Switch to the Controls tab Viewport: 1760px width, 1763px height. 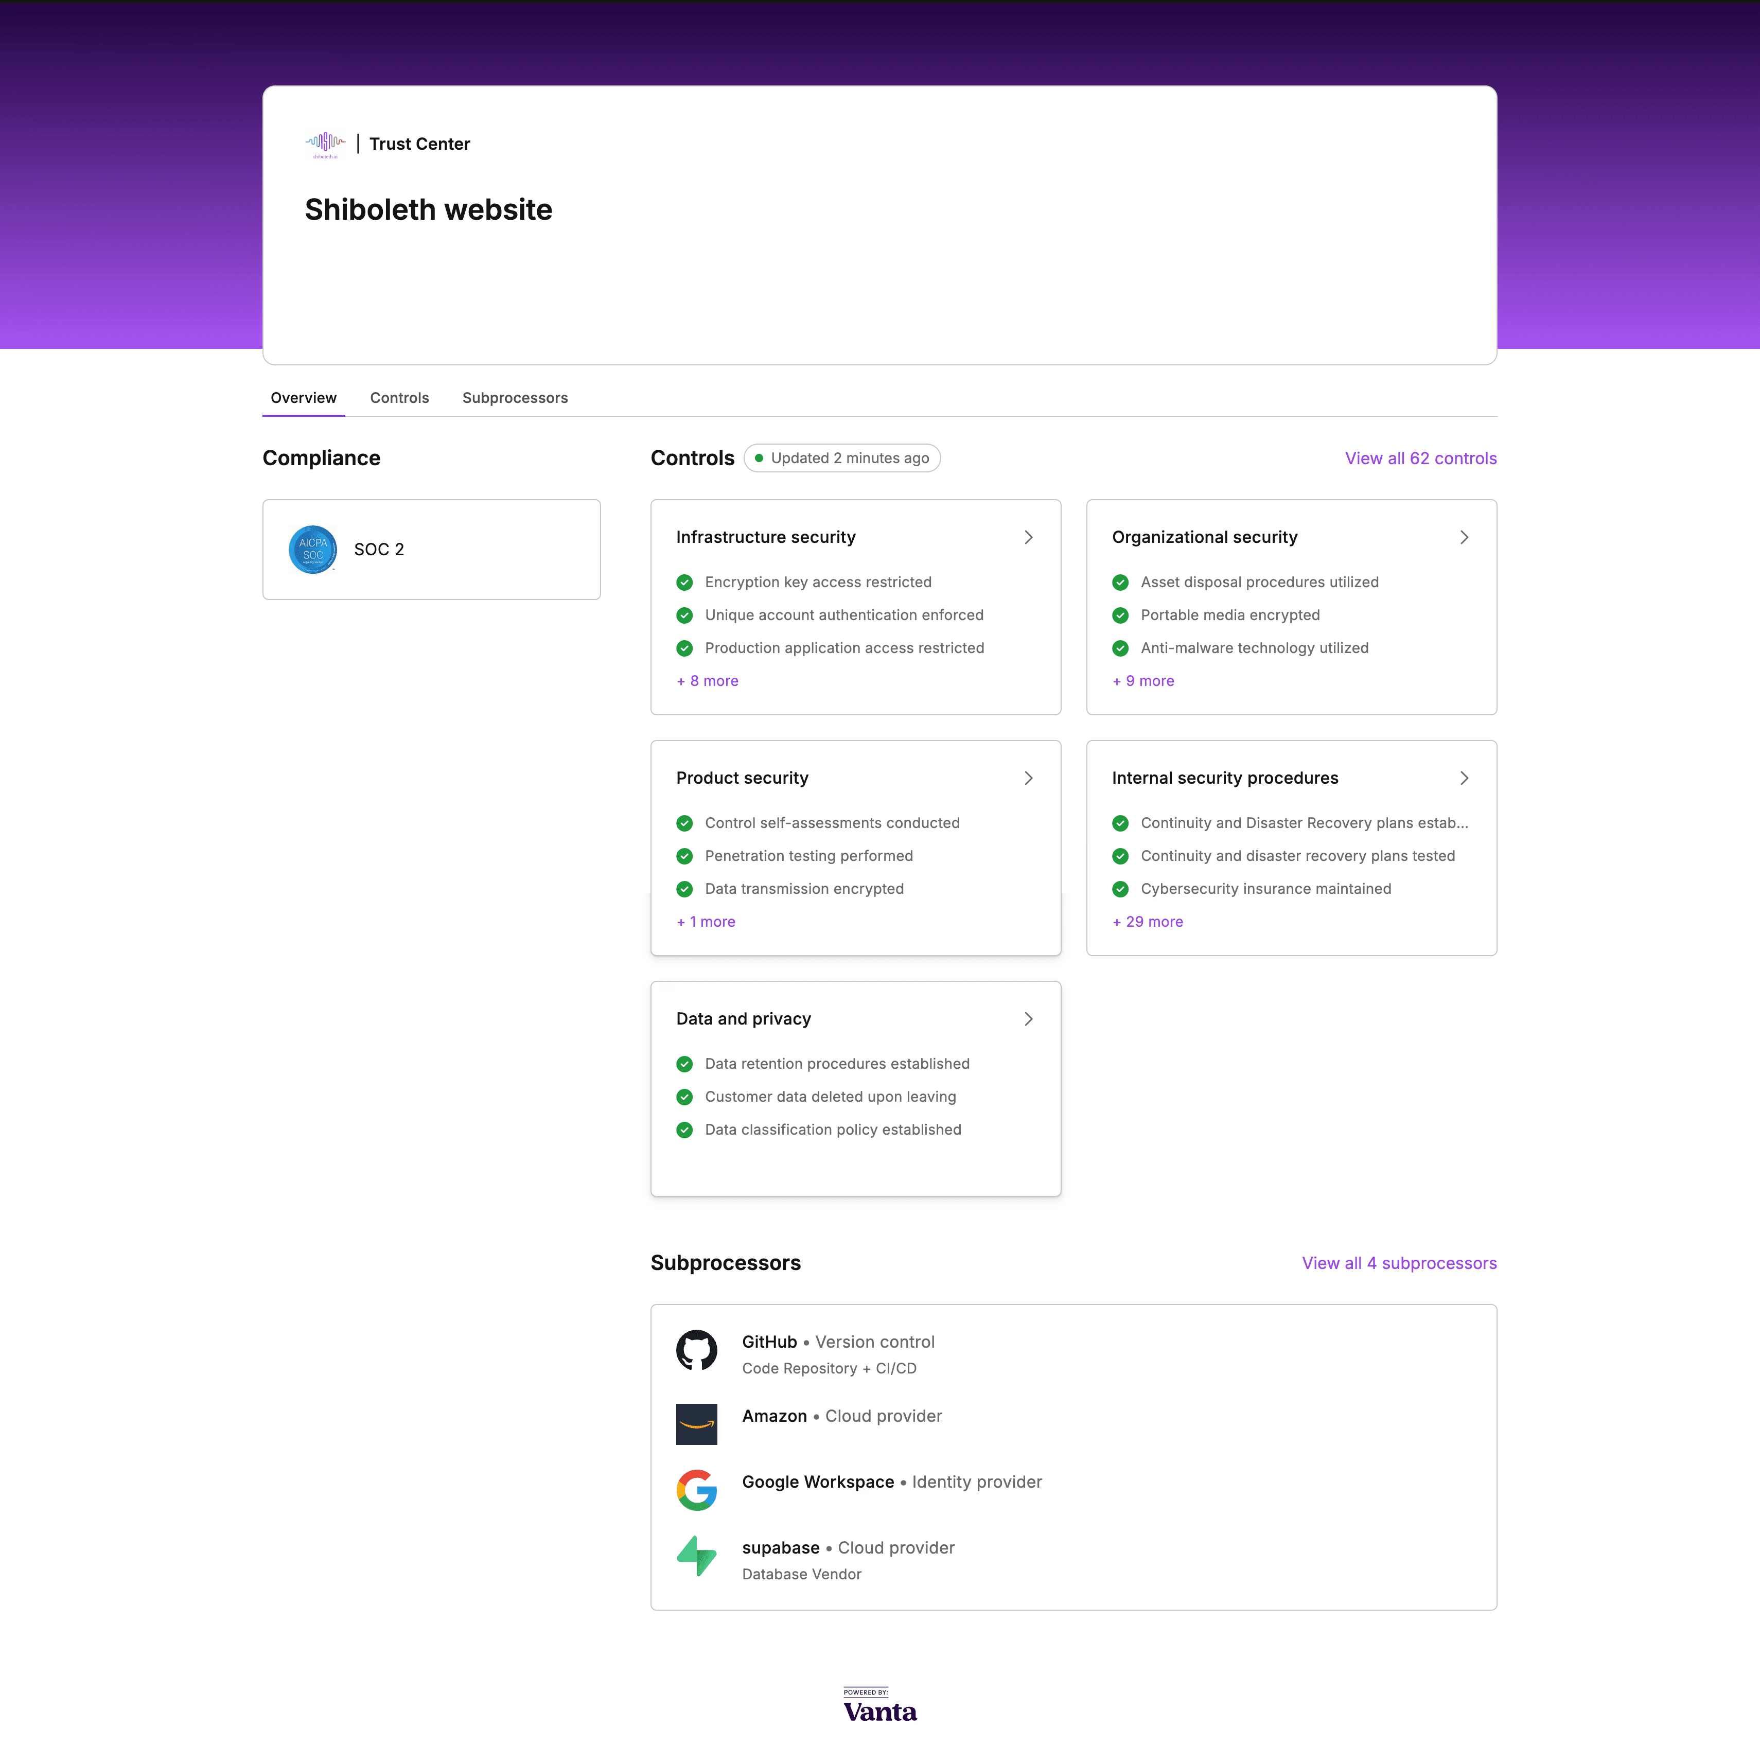(x=399, y=398)
